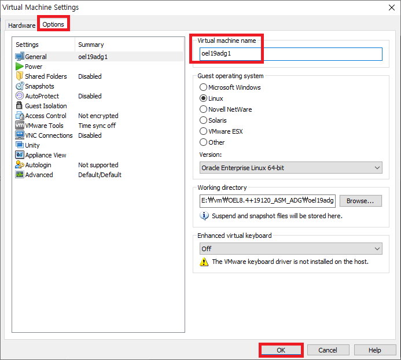Select the Appliance View icon
Image resolution: width=401 pixels, height=360 pixels.
coord(20,155)
